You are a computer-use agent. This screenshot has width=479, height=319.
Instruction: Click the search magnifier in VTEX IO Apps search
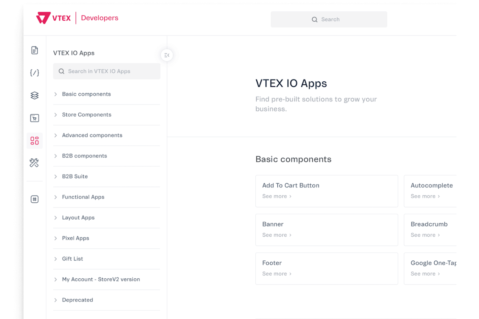pos(61,71)
